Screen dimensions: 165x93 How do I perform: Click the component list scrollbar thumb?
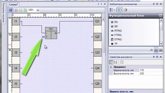point(161,26)
